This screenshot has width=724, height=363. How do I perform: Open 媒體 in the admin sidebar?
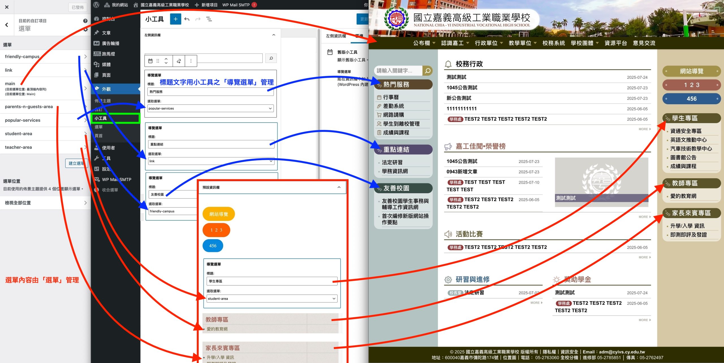(106, 64)
